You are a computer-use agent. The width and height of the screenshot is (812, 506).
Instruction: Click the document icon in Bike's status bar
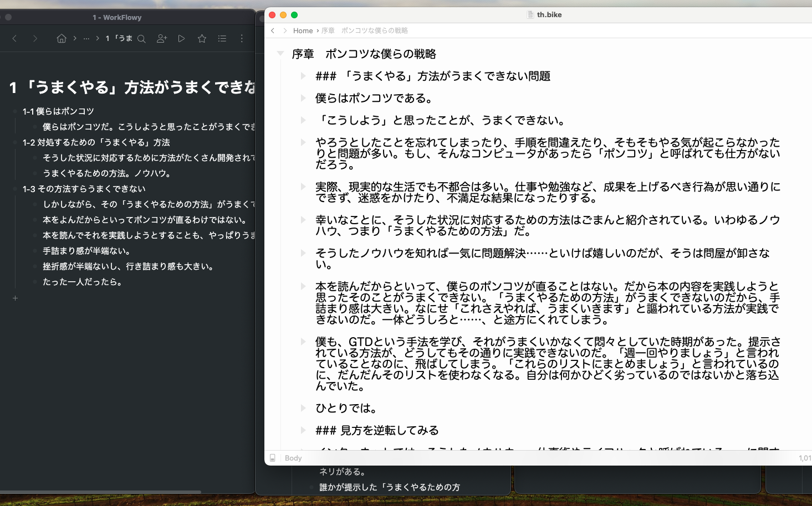pos(273,458)
